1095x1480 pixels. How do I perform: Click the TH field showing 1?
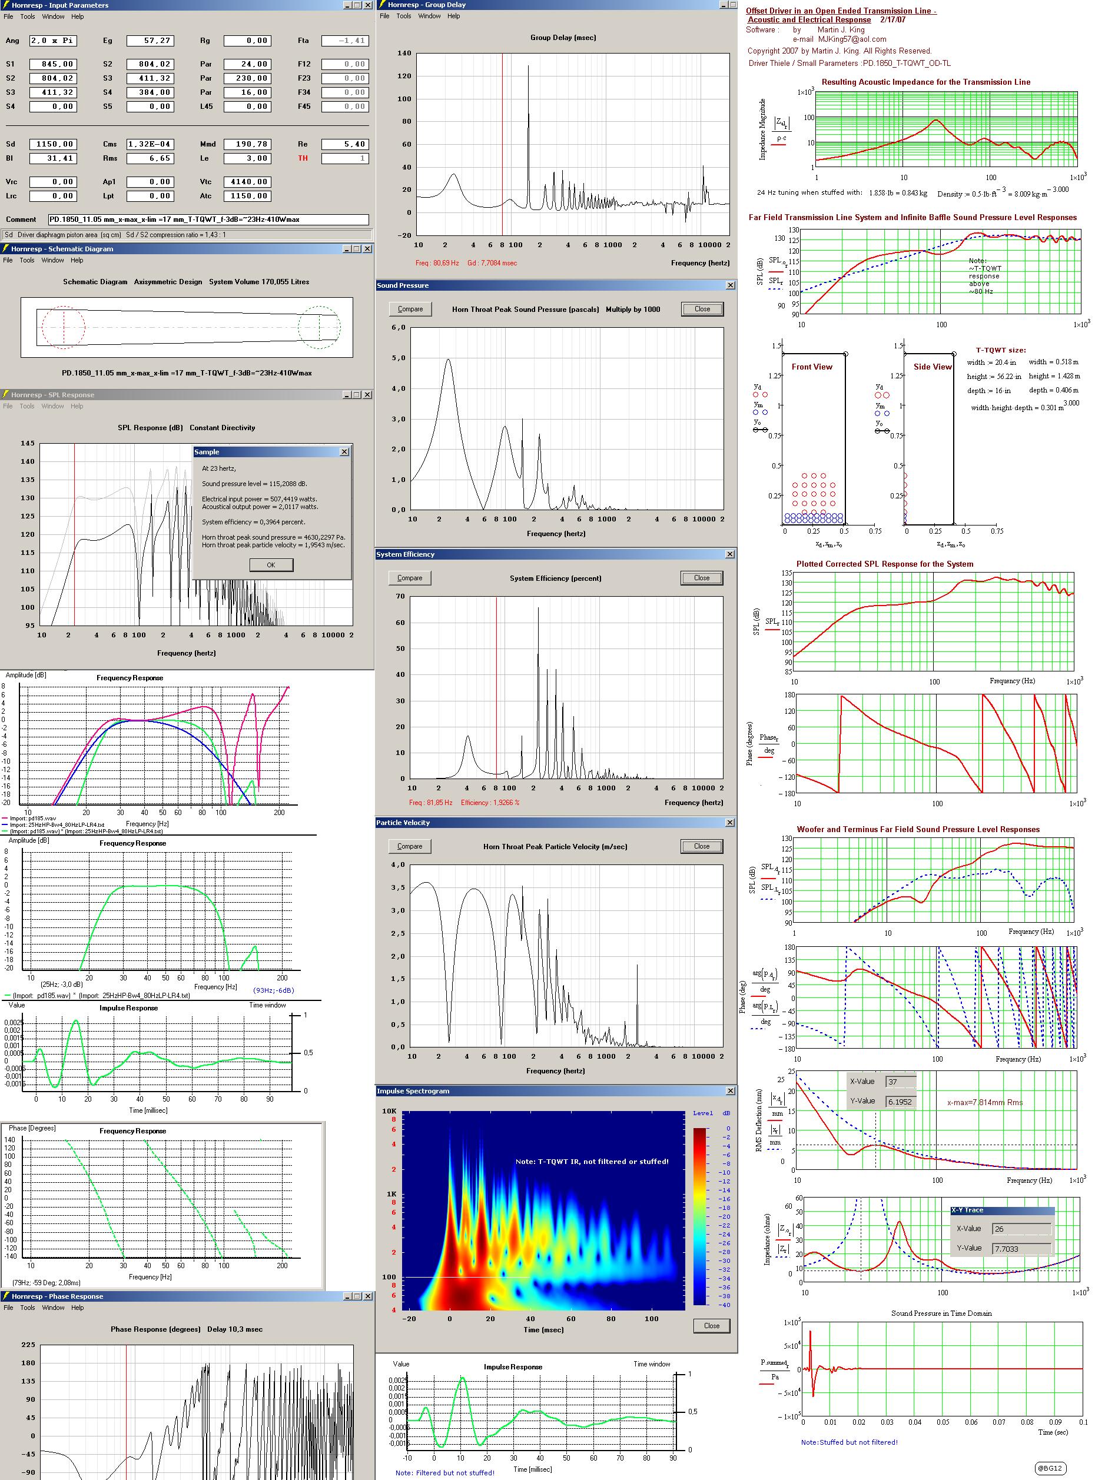coord(346,159)
